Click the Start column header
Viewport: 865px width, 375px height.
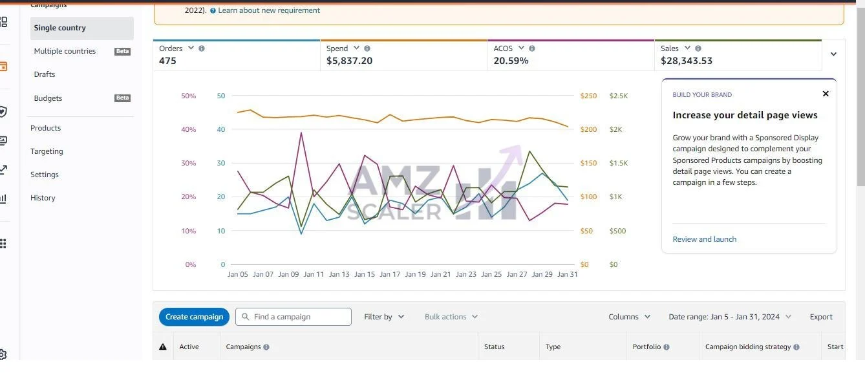point(835,347)
